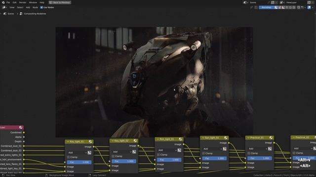The height and width of the screenshot is (177, 316).
Task: Click the Key_light_02 node preview icon
Action: [x=135, y=141]
